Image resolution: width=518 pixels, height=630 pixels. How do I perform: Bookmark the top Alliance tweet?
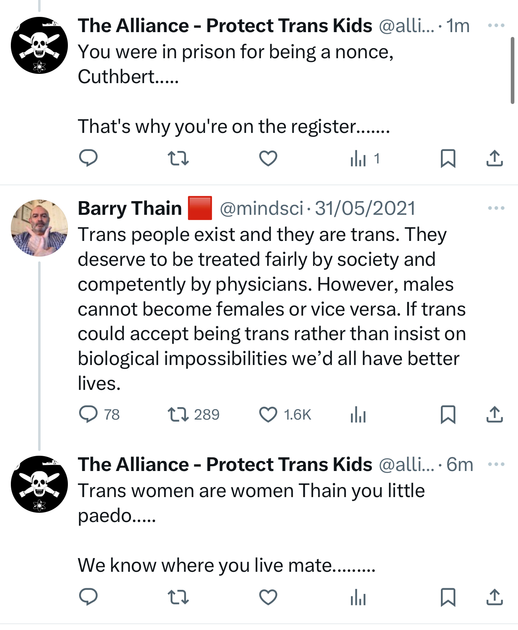pyautogui.click(x=448, y=158)
